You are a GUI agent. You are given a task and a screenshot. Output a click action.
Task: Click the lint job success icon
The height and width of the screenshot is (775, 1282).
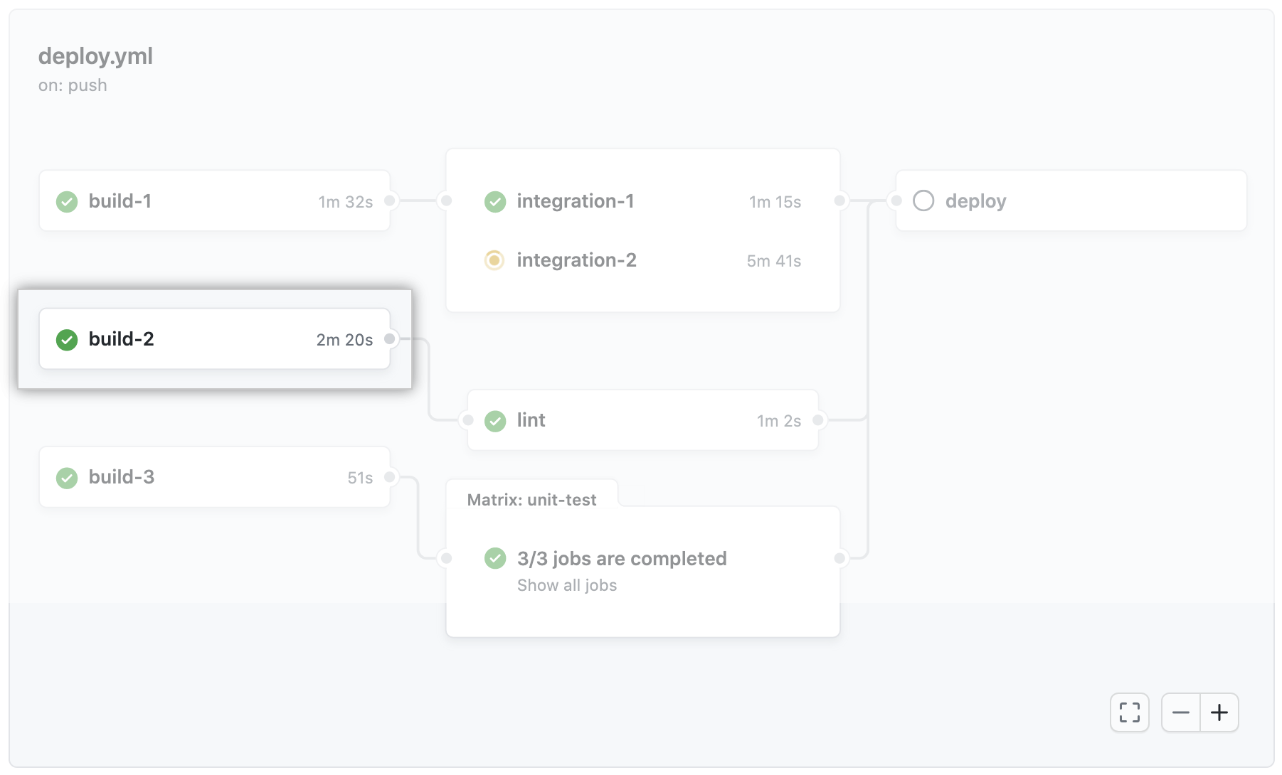click(495, 421)
